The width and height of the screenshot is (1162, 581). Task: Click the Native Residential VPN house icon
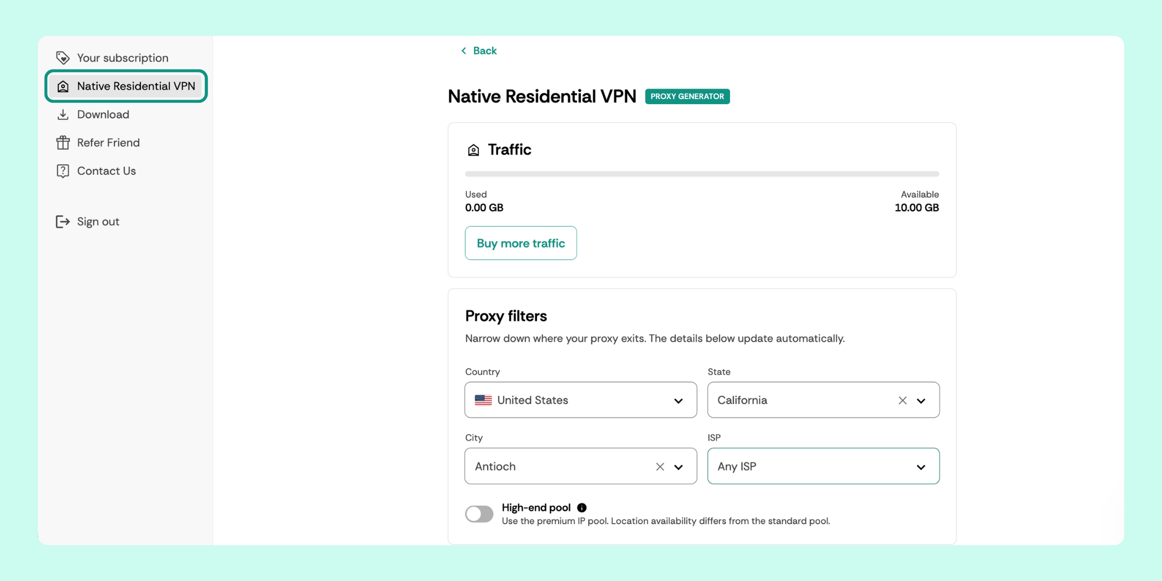click(63, 86)
